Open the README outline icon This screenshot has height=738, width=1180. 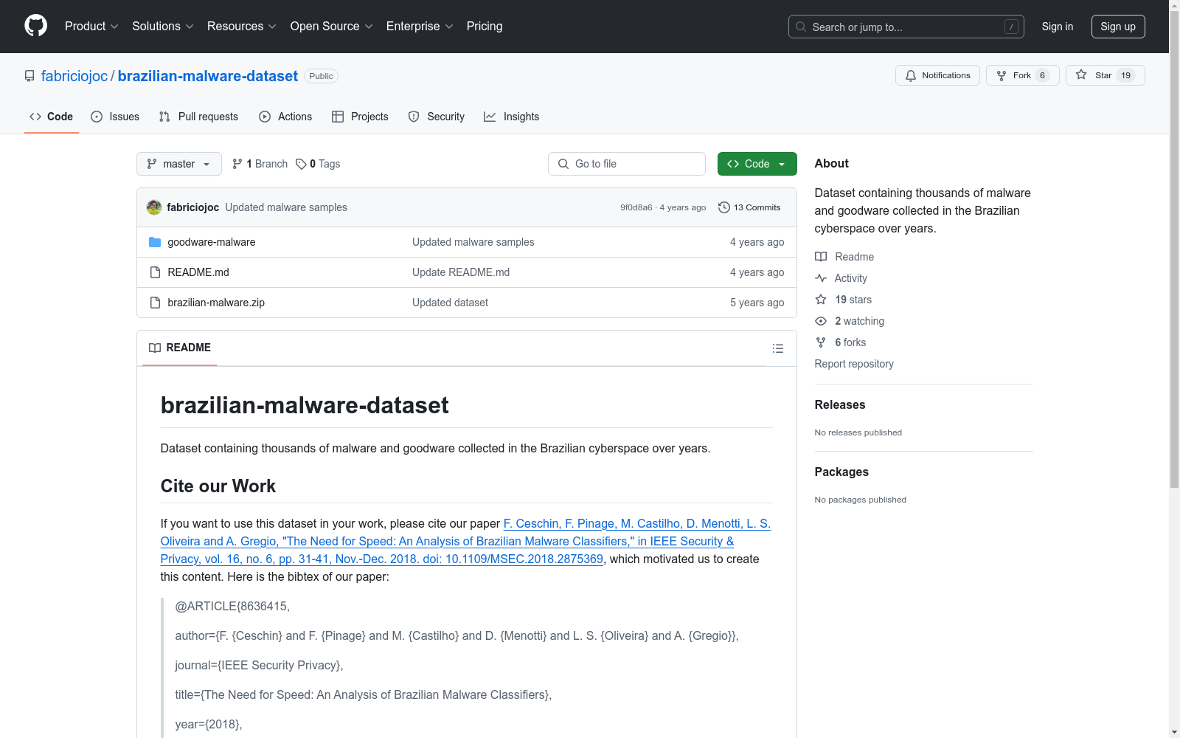(x=777, y=348)
